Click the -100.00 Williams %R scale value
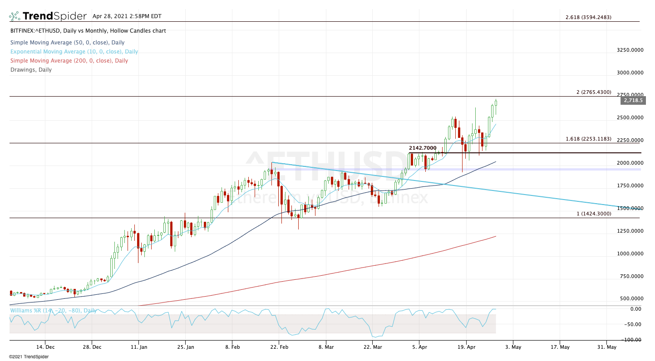Viewport: 655px width, 361px height. click(632, 340)
